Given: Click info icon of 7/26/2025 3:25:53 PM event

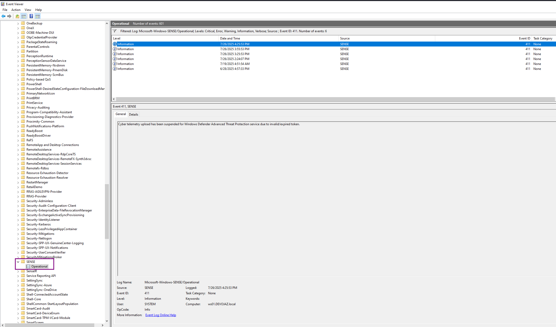Looking at the screenshot, I should [x=115, y=54].
